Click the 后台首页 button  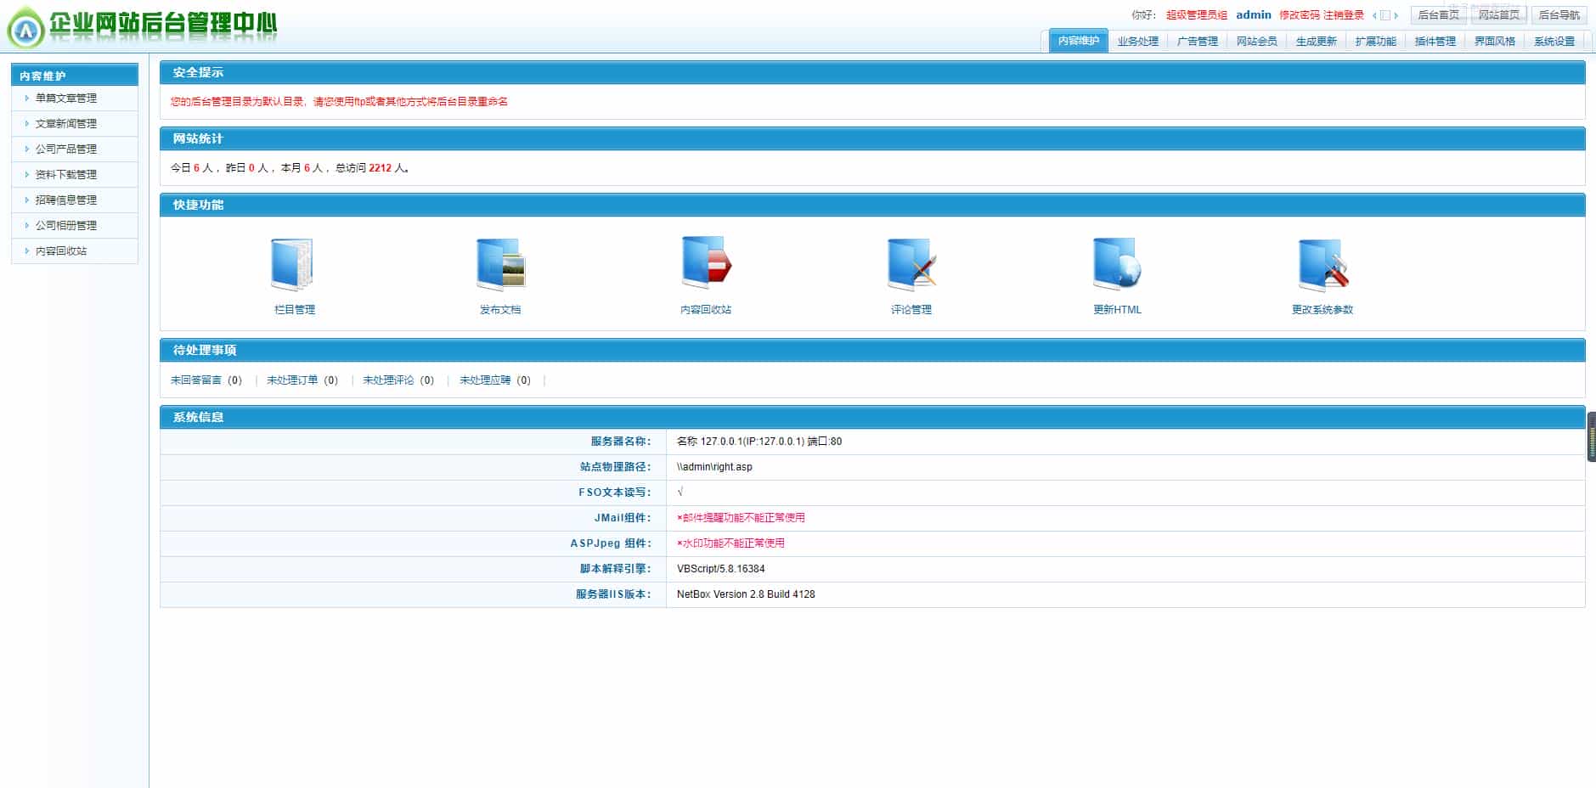(x=1439, y=15)
